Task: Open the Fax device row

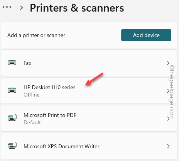Action: pyautogui.click(x=89, y=63)
